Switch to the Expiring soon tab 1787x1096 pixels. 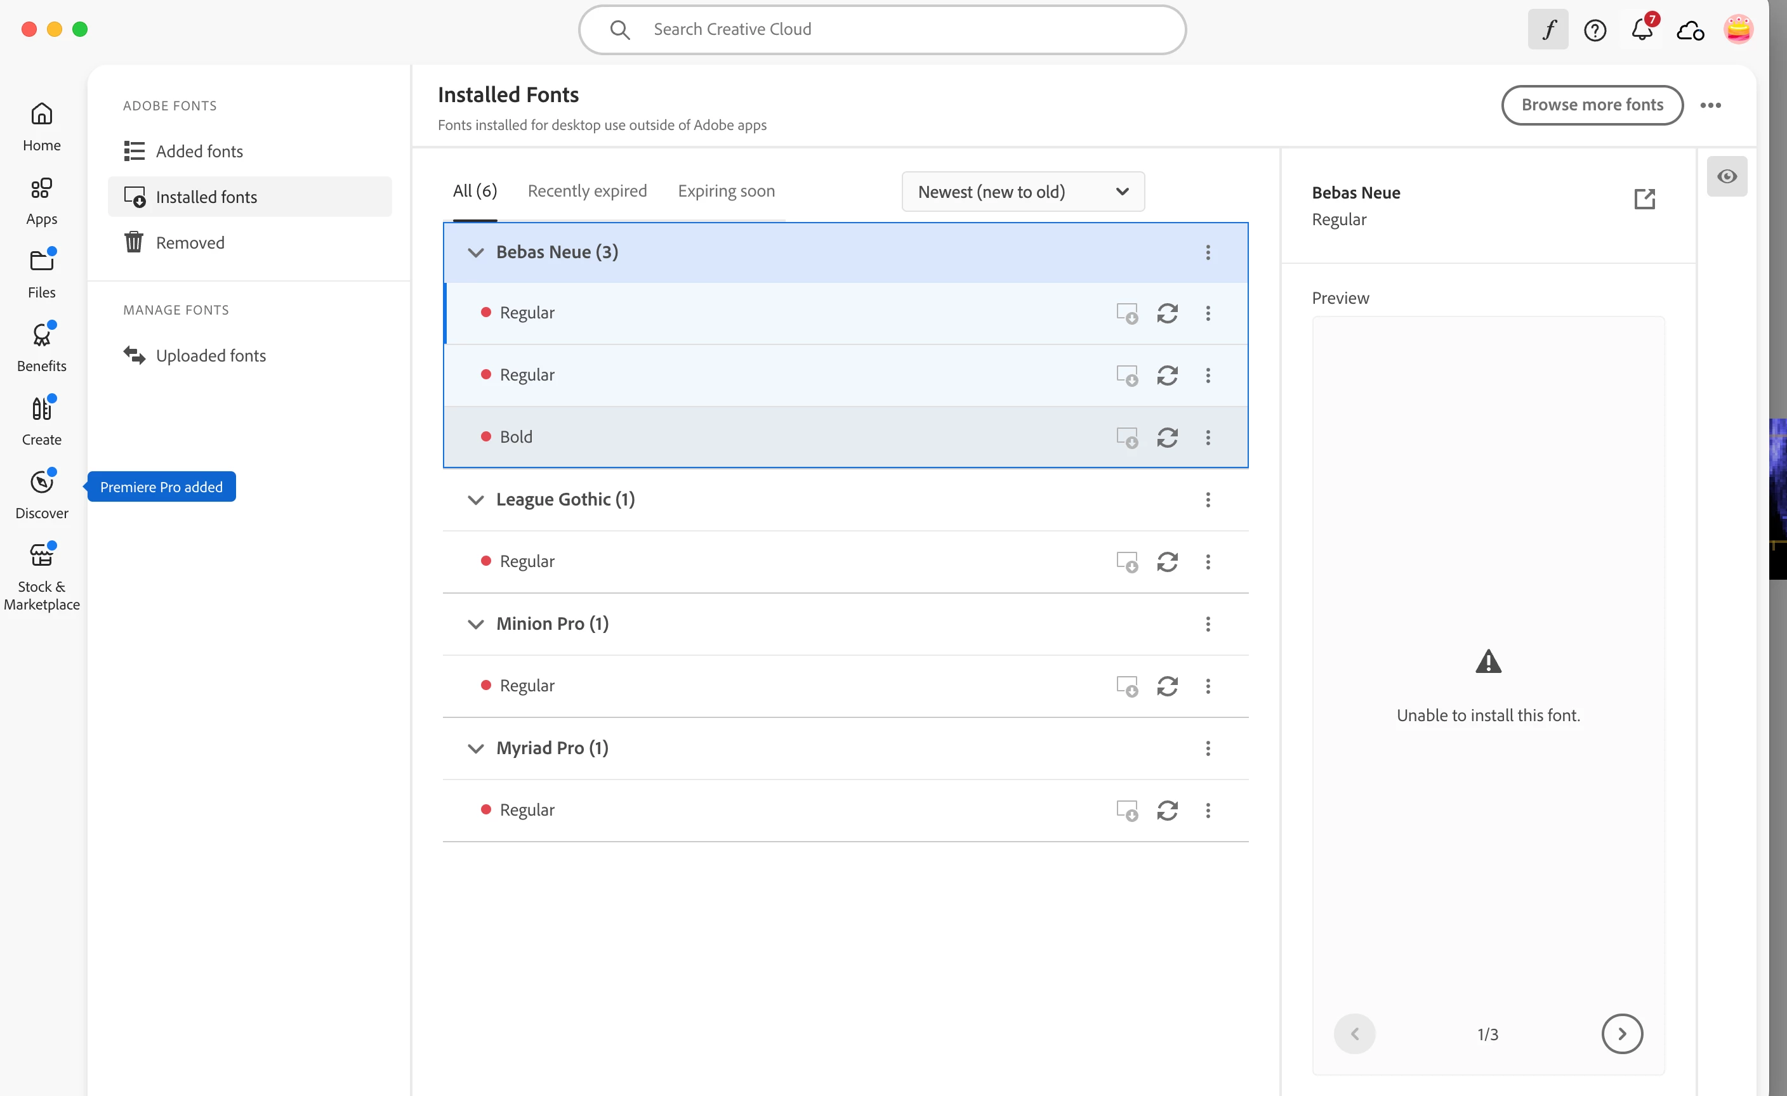coord(726,191)
